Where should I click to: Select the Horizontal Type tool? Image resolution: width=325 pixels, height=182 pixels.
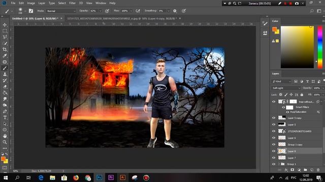coord(5,118)
